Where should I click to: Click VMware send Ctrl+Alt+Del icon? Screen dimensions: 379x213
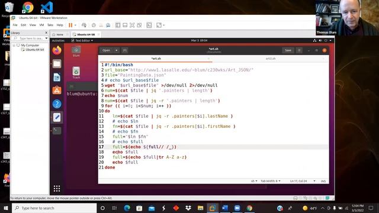point(84,25)
